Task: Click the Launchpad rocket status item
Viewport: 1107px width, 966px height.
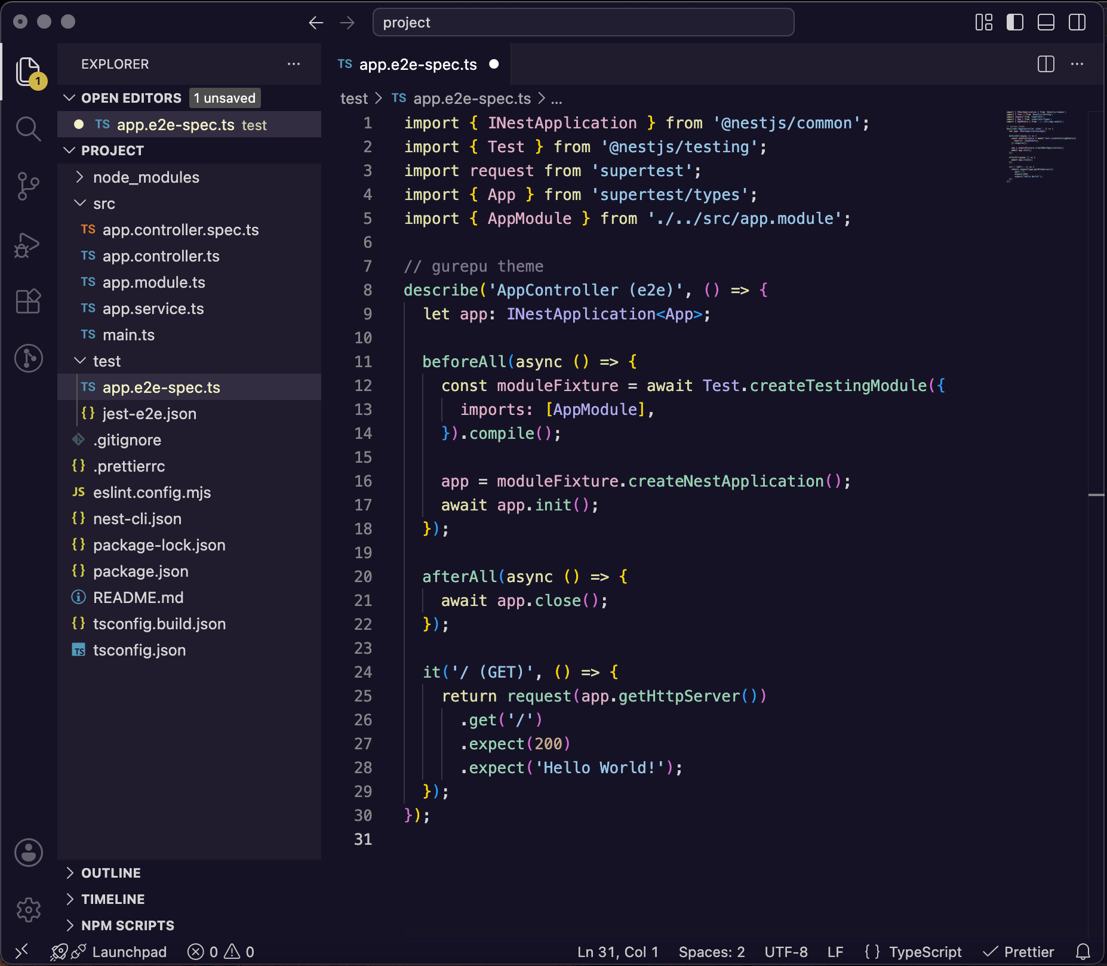Action: pyautogui.click(x=109, y=952)
